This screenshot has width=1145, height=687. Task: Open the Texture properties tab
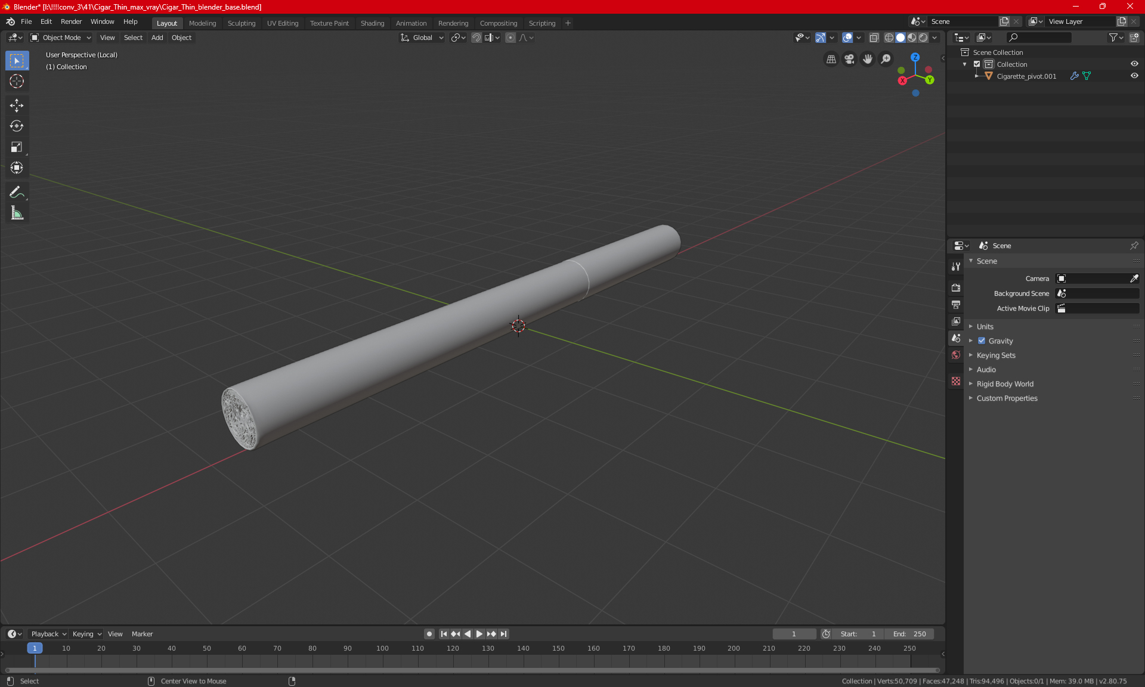tap(956, 381)
